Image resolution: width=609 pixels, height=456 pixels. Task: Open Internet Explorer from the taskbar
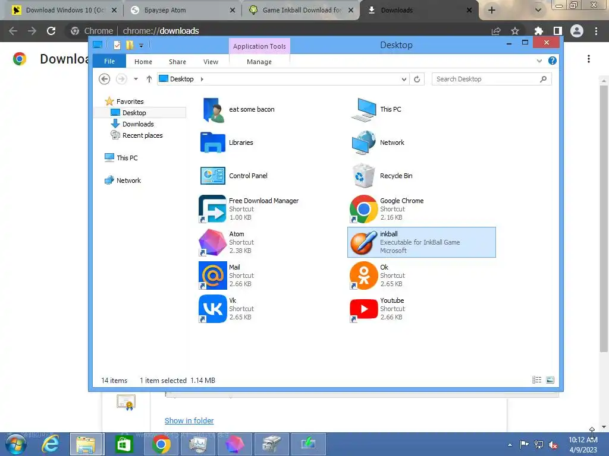51,444
